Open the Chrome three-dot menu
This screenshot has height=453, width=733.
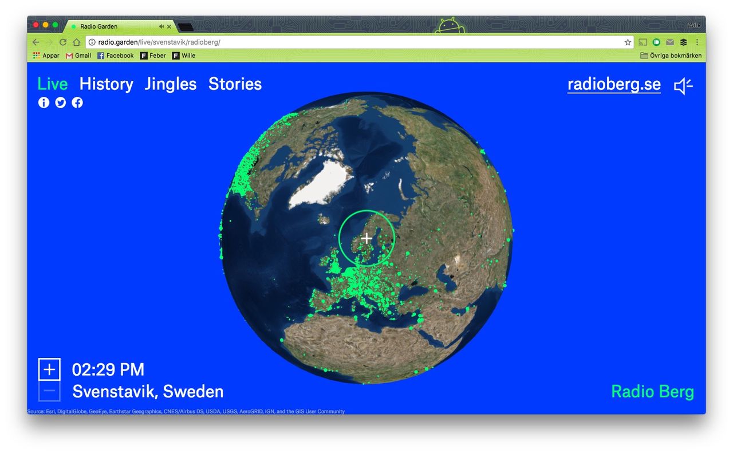pos(697,42)
